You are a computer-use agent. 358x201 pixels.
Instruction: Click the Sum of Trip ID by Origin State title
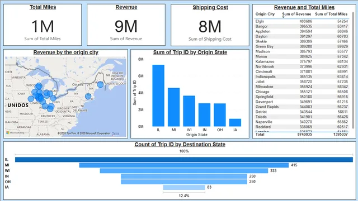click(x=190, y=52)
